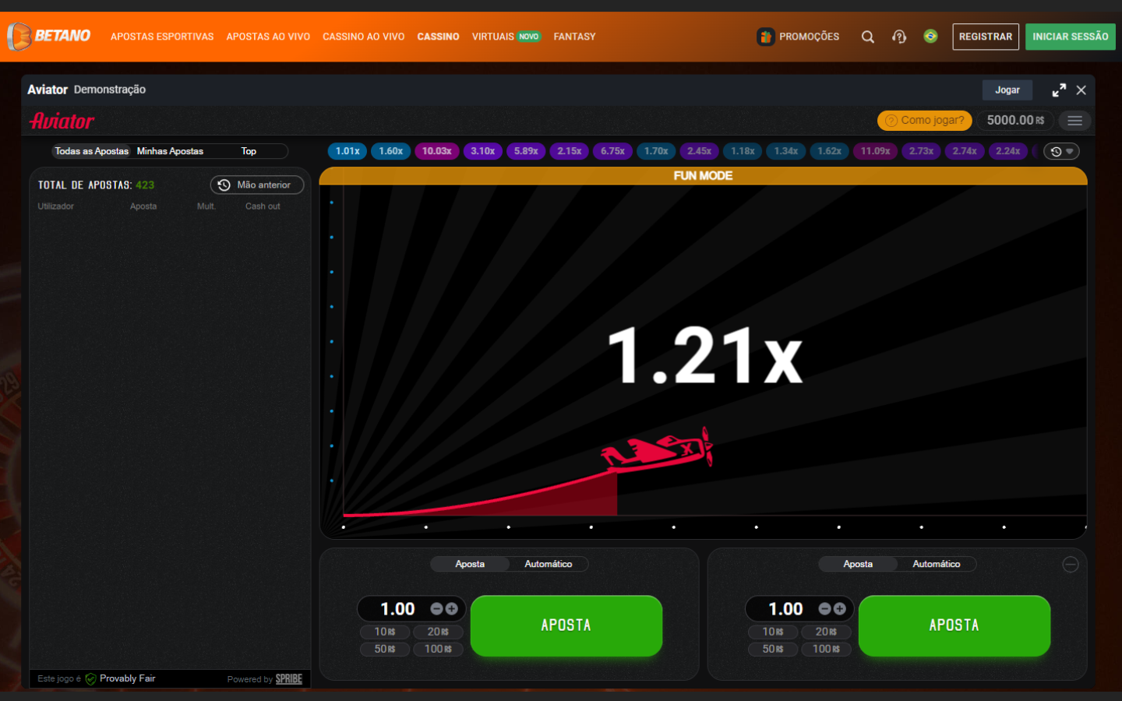Set left bet to 10 R$
The height and width of the screenshot is (701, 1122).
pos(385,632)
